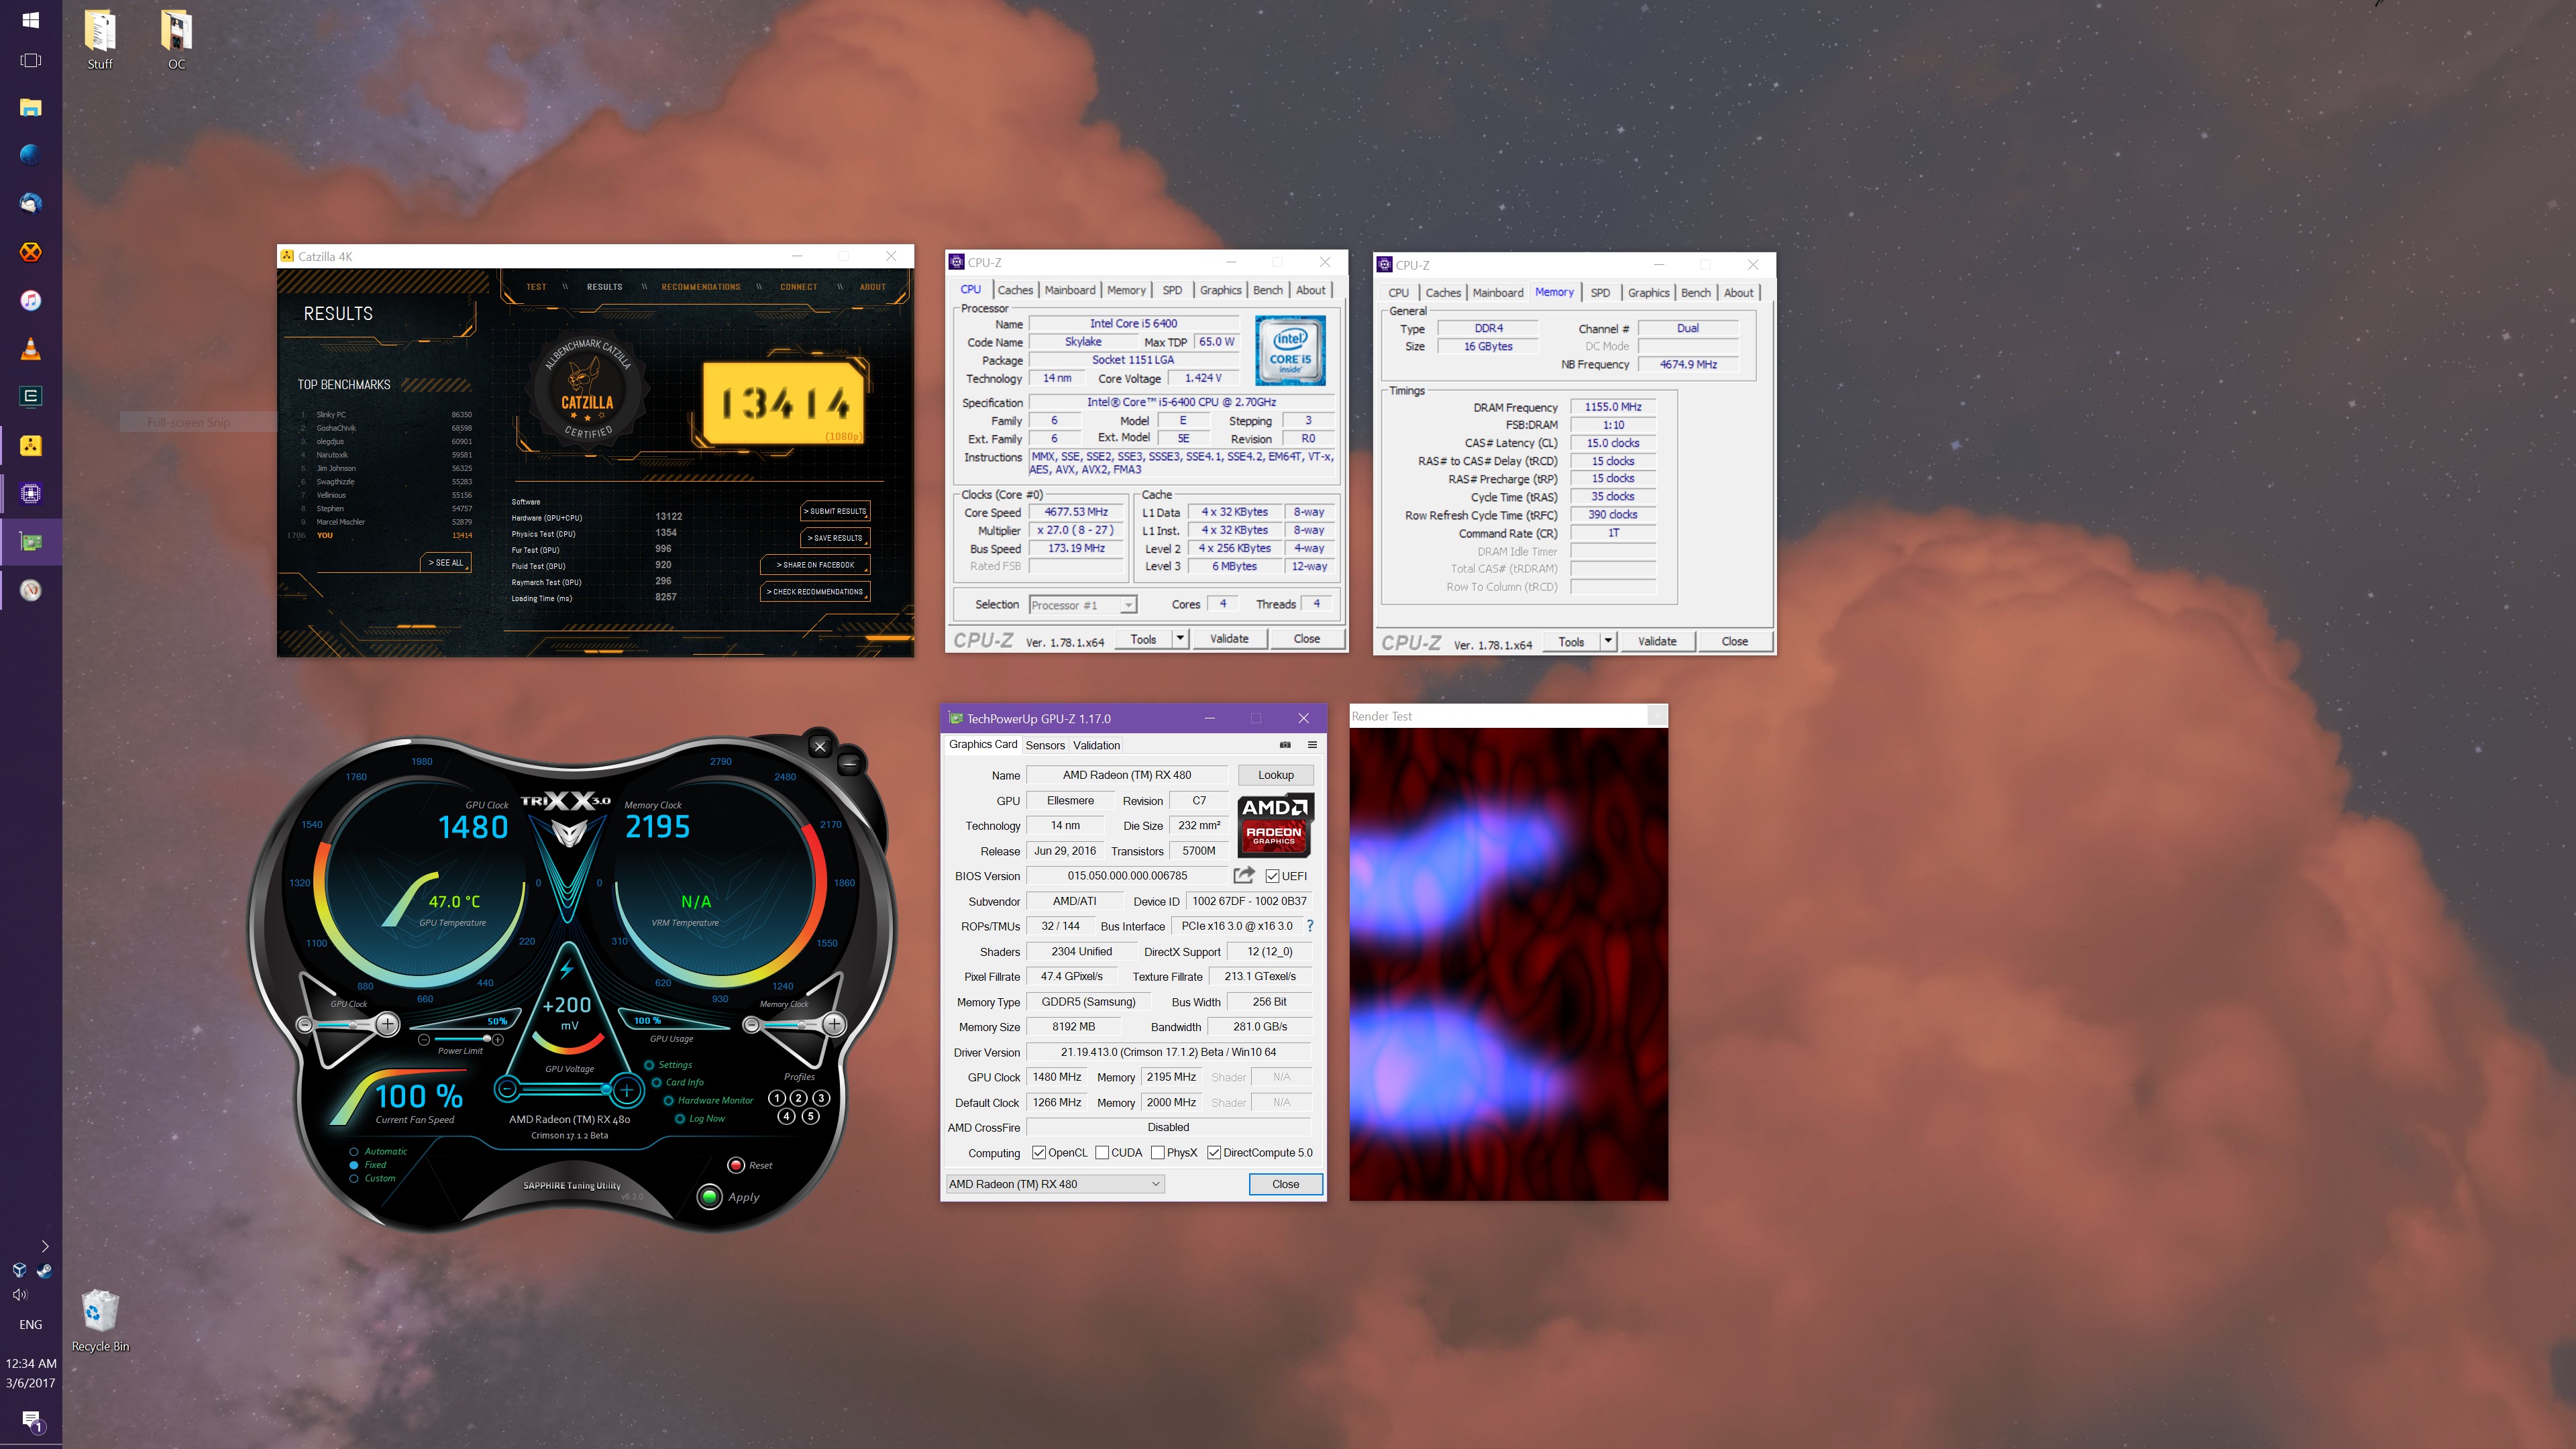Show hidden tray icons chevron
Screen dimensions: 2576x1449
45,1246
